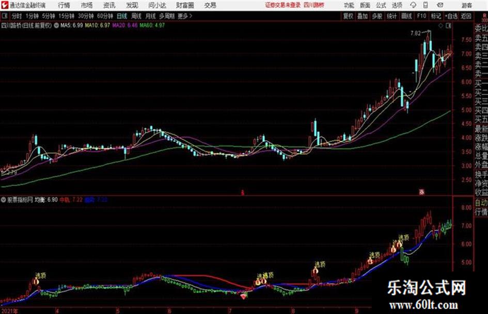Screen dimensions: 488x314
Task: Select the 日线 daily period tab
Action: pyautogui.click(x=122, y=16)
